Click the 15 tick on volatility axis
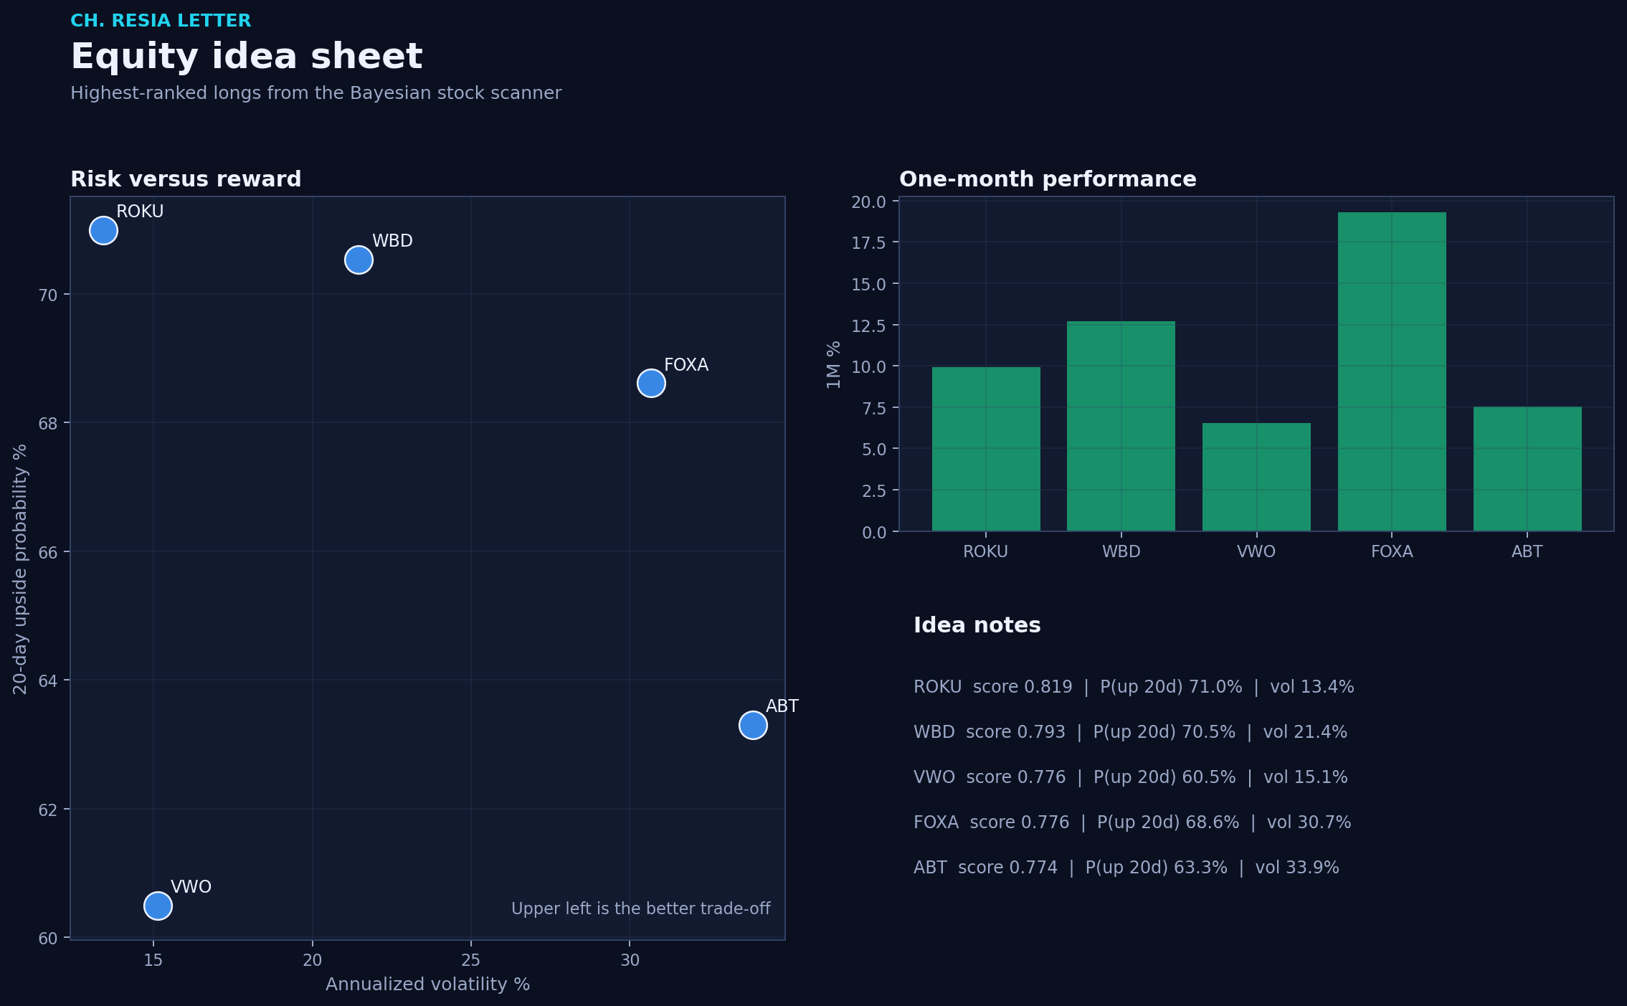1627x1006 pixels. (153, 960)
